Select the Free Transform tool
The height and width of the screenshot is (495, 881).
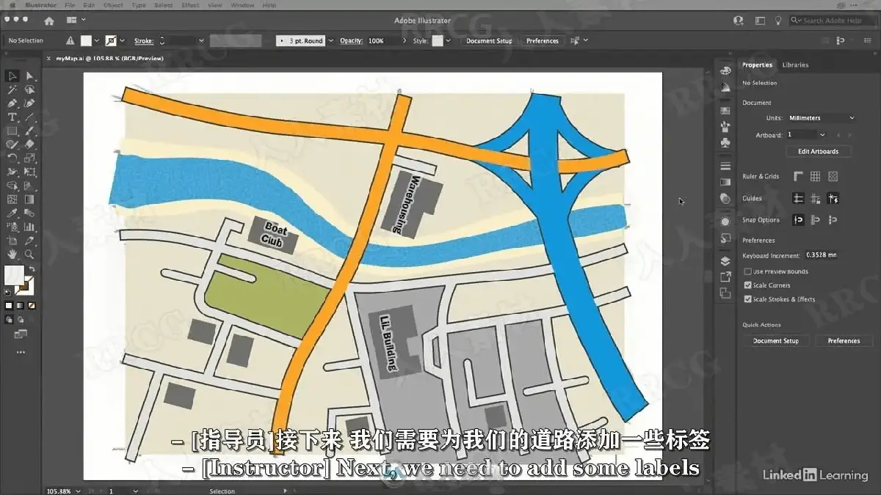point(29,172)
